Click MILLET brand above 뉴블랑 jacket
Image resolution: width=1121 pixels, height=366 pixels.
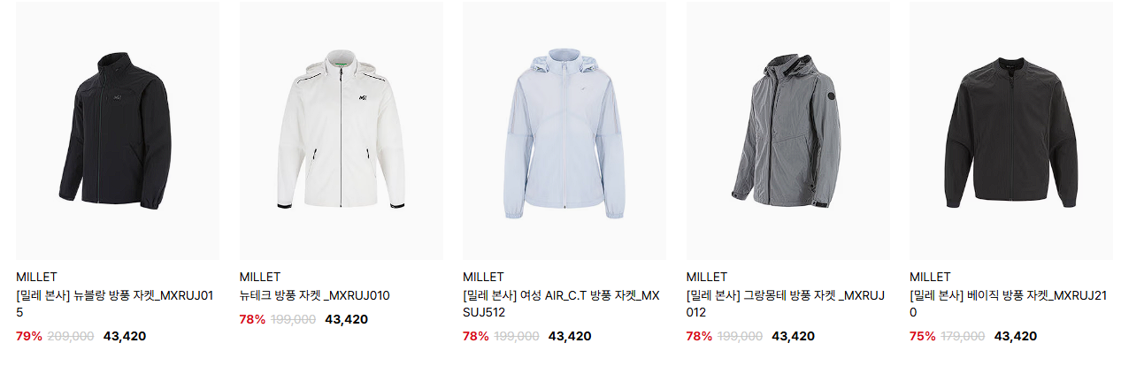36,277
